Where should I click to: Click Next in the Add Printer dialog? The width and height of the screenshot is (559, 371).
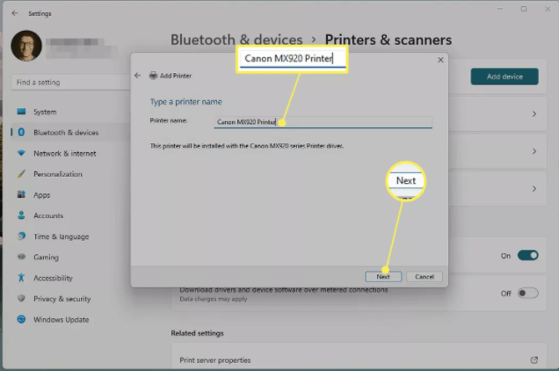coord(383,276)
